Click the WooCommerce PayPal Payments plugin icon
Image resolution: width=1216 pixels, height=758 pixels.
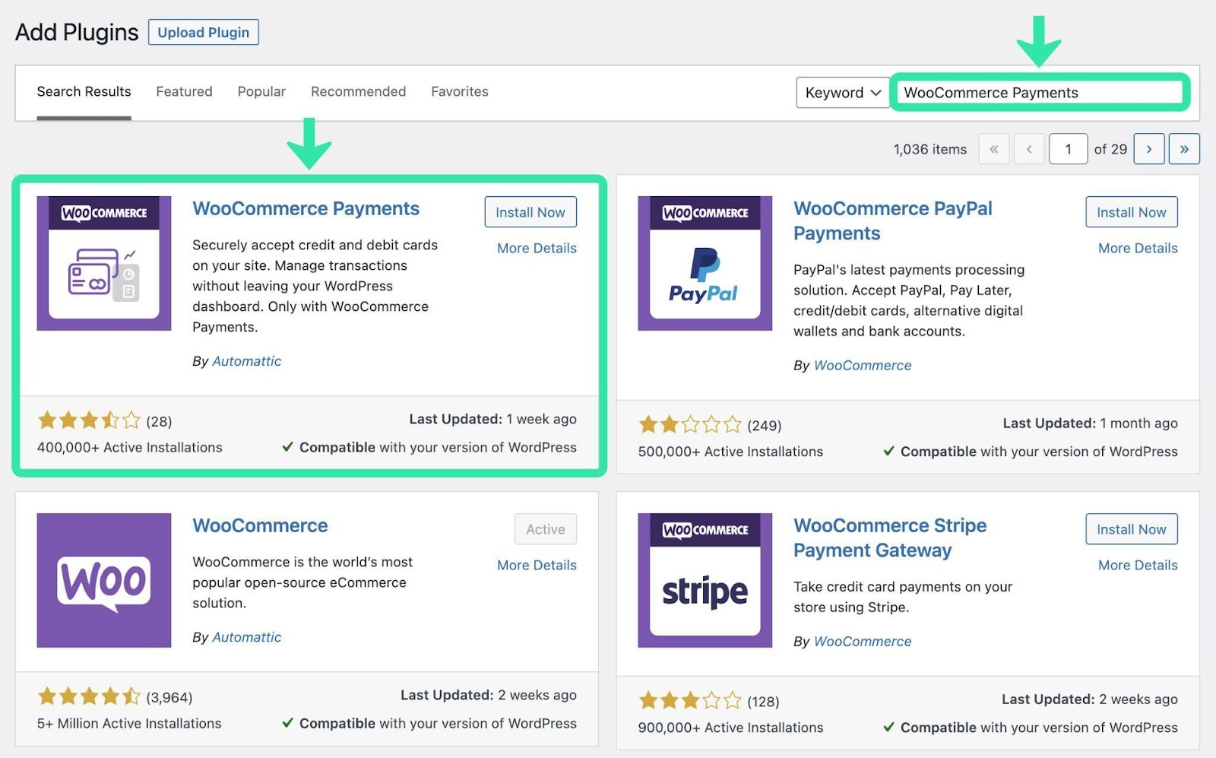pyautogui.click(x=705, y=263)
